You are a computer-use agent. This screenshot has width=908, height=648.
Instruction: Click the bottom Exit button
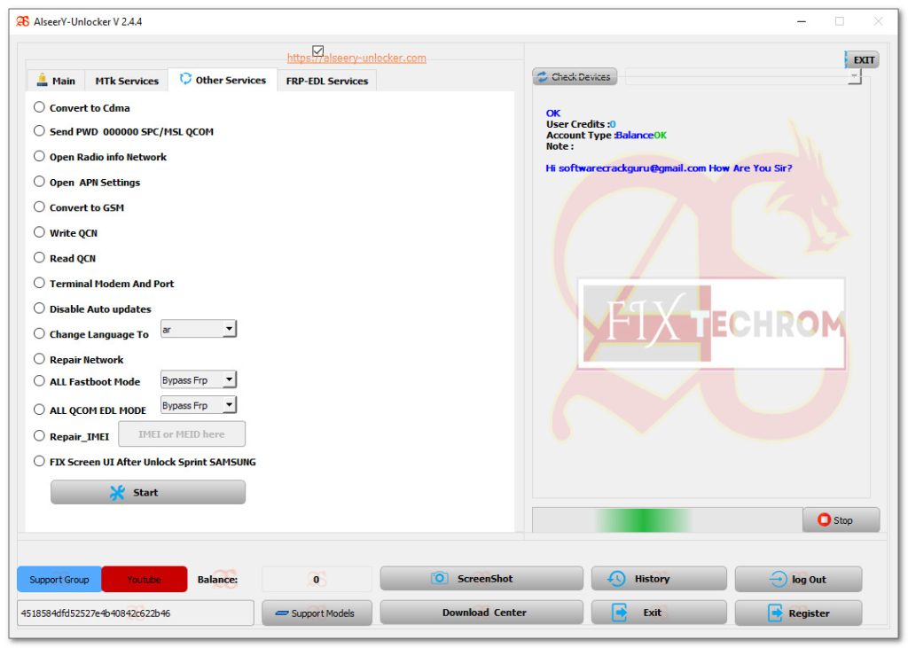659,612
